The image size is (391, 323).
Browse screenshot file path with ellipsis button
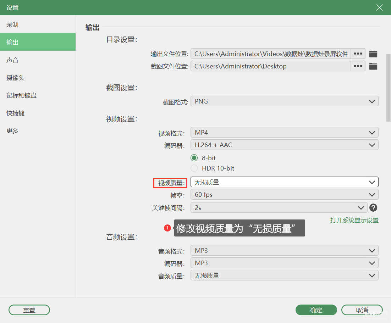[x=358, y=66]
